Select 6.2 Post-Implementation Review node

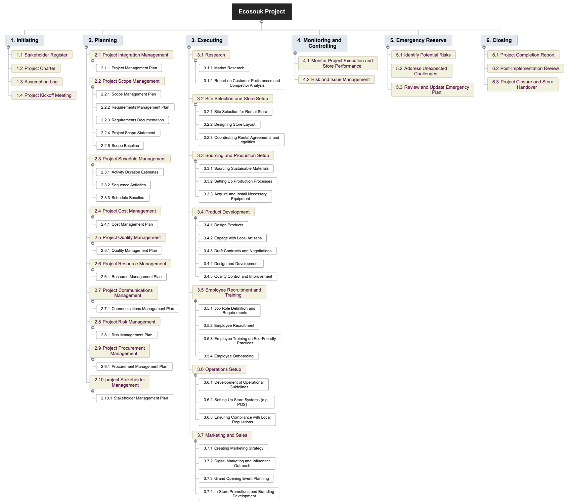pos(525,68)
